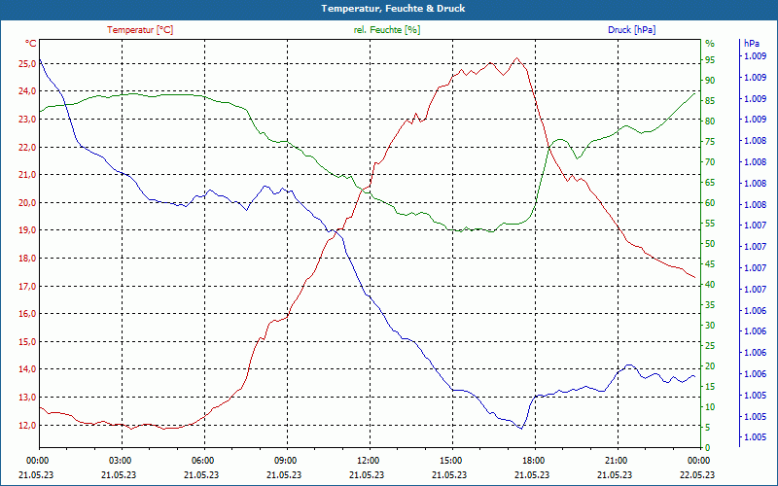Click the '22,0' temperature axis tick
Image resolution: width=778 pixels, height=486 pixels.
click(x=27, y=148)
